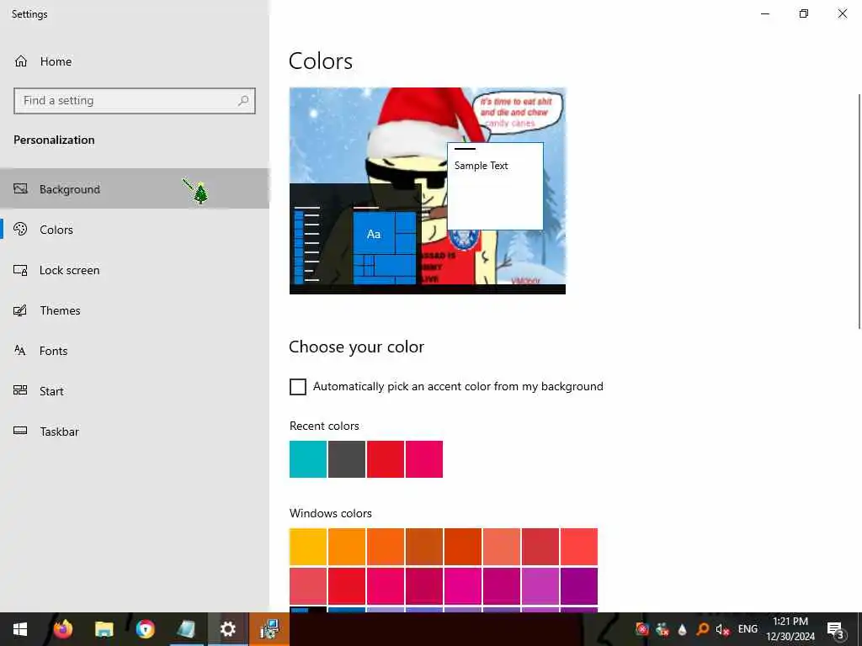The height and width of the screenshot is (646, 862).
Task: Click the Background picture icon in sidebar
Action: (x=20, y=189)
